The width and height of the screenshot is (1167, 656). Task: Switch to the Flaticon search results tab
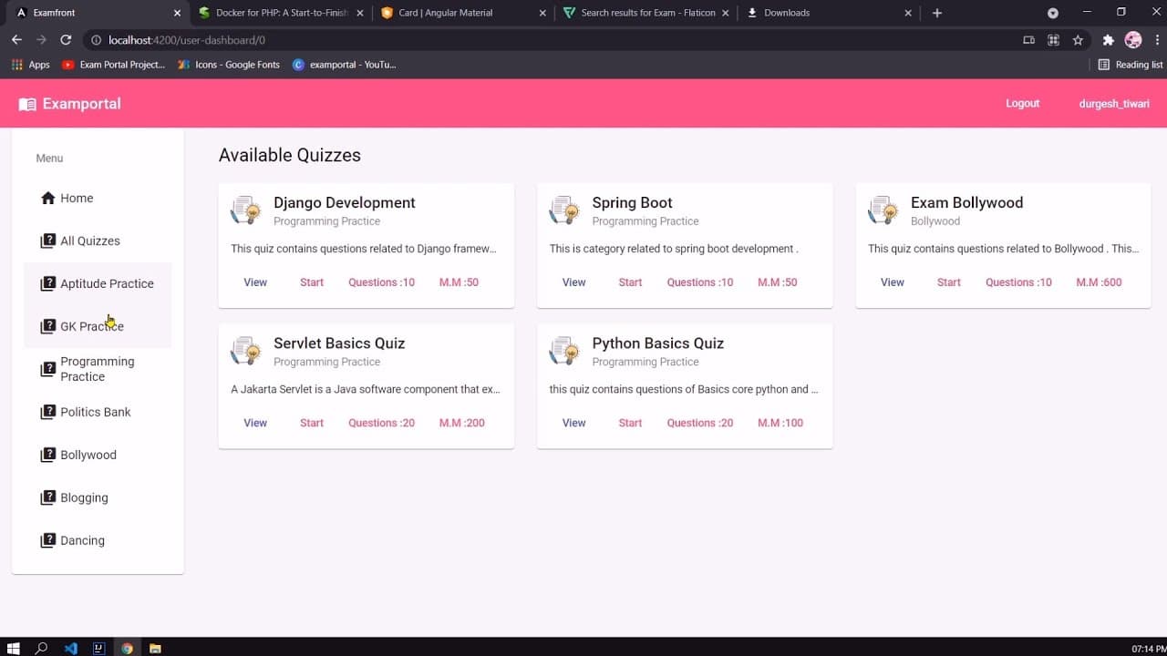pos(645,13)
